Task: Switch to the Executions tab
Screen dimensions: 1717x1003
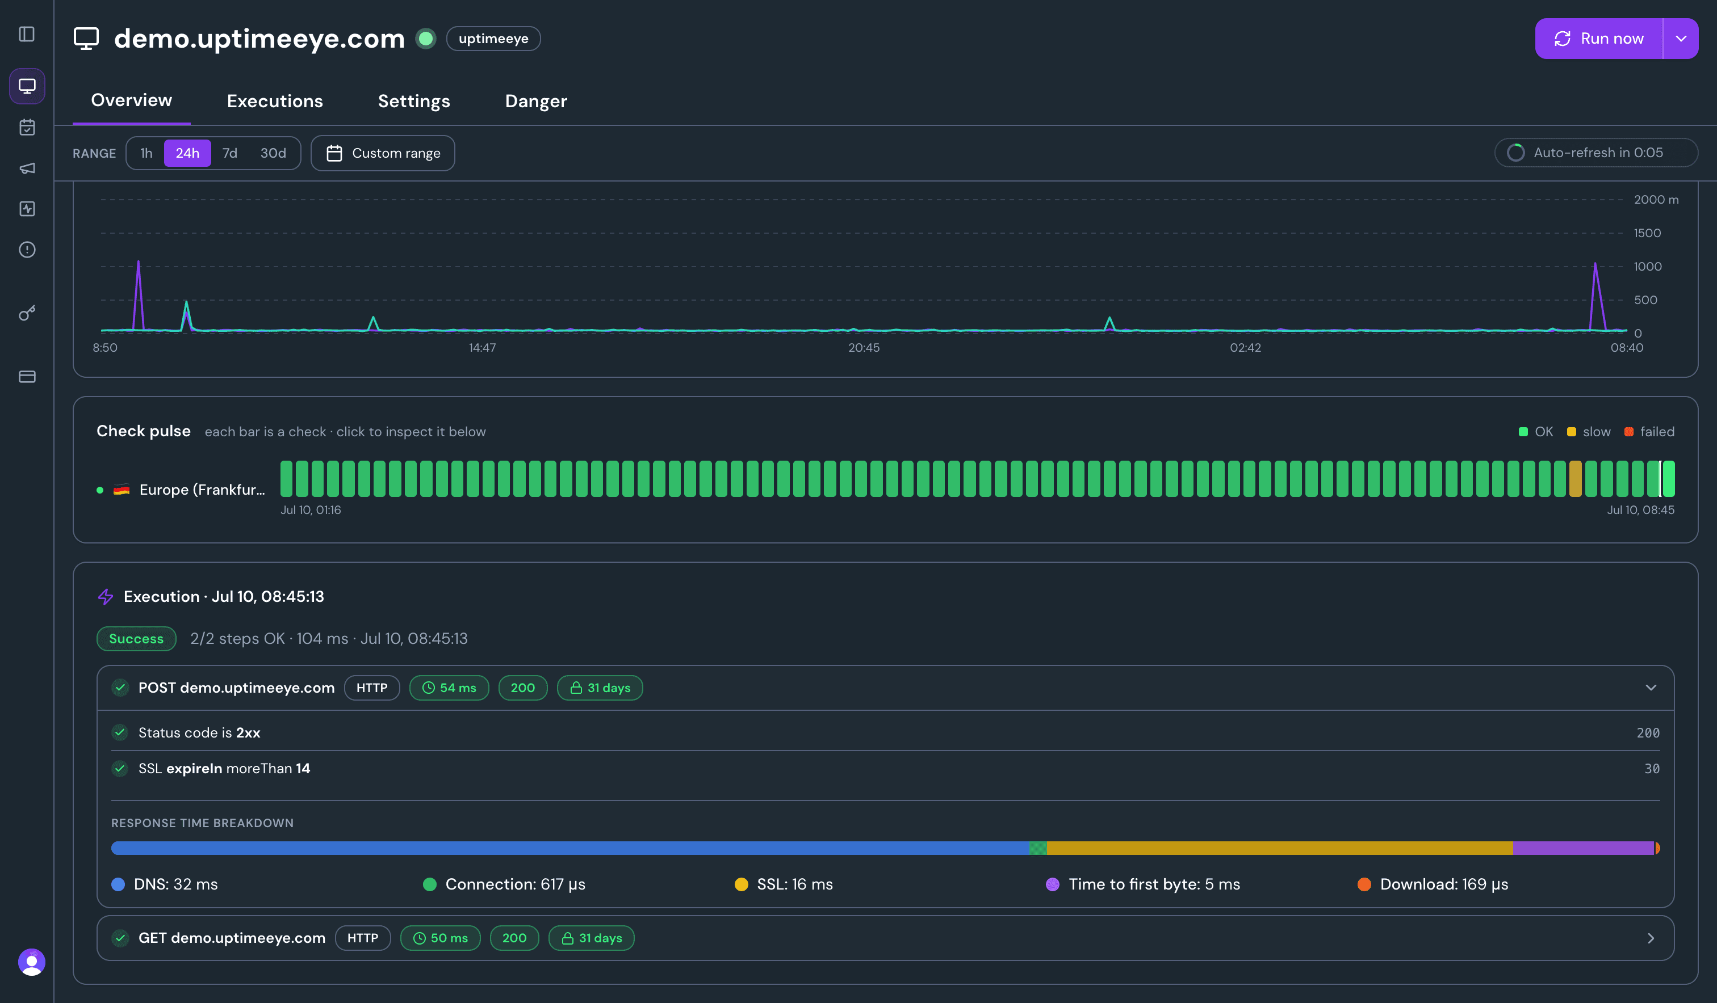Action: [275, 101]
